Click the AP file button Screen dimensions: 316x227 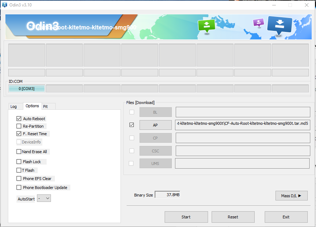click(x=156, y=125)
